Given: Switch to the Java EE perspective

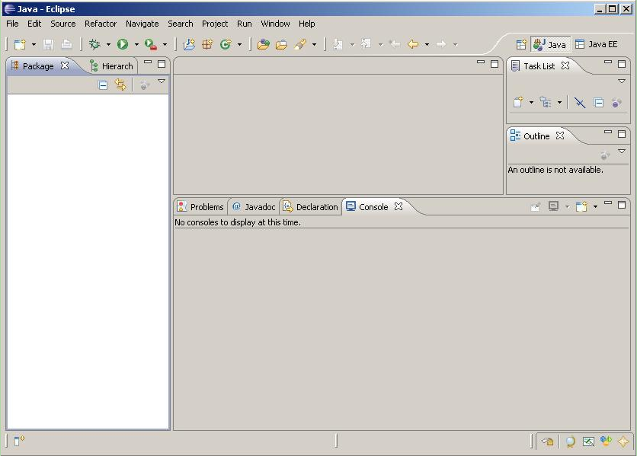Looking at the screenshot, I should [597, 44].
